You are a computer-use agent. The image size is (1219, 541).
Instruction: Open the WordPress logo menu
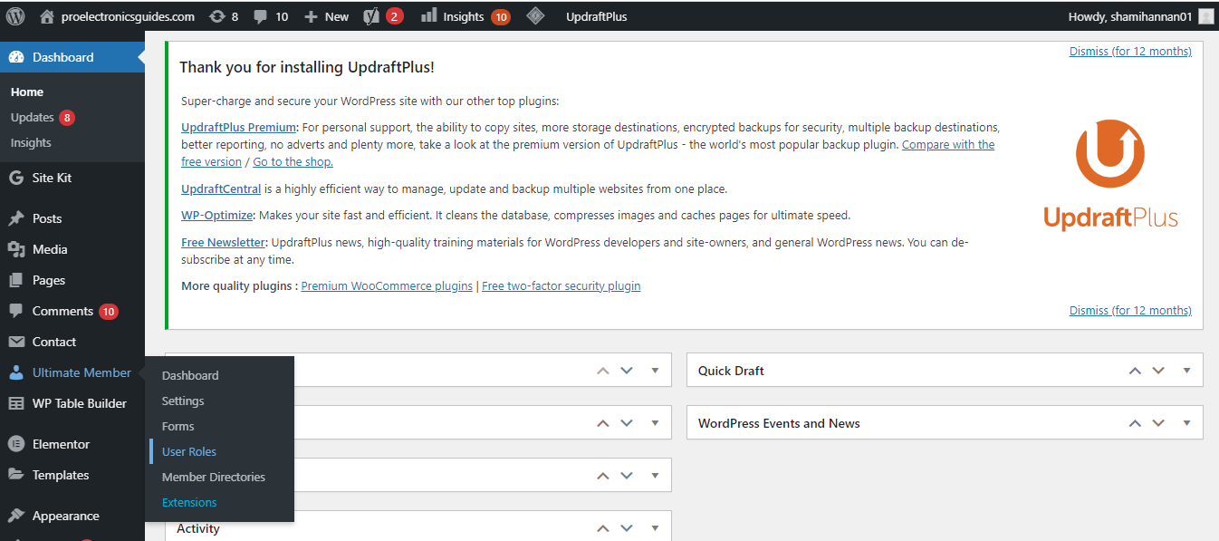click(14, 15)
